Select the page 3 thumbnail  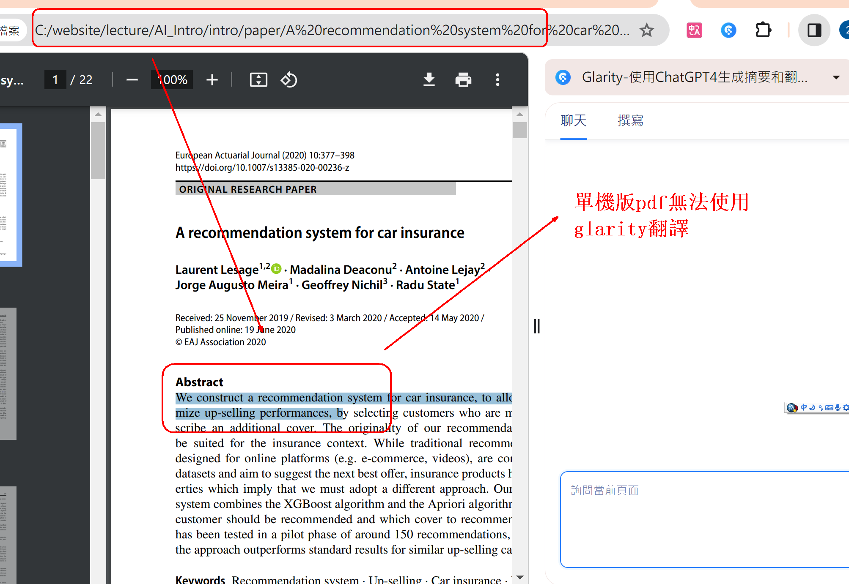point(8,535)
